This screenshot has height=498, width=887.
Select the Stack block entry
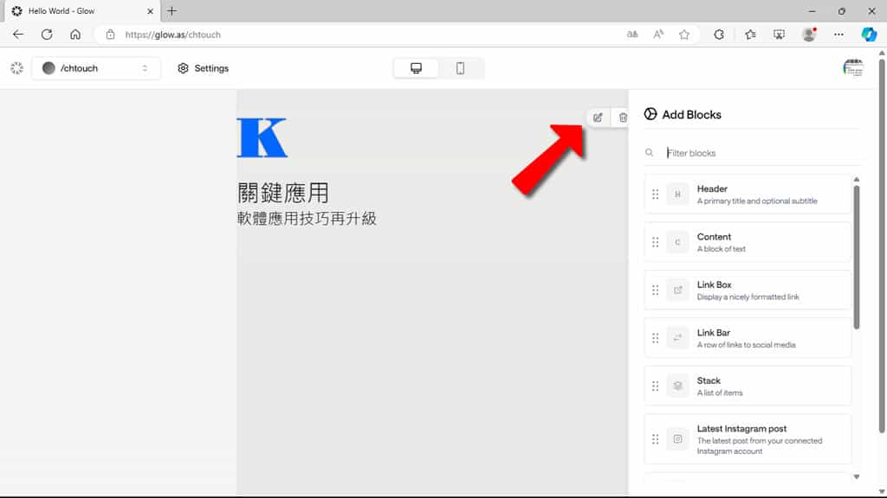point(748,386)
